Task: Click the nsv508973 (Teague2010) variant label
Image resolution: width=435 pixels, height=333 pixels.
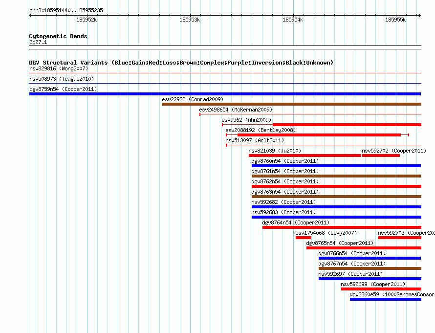Action: [62, 79]
